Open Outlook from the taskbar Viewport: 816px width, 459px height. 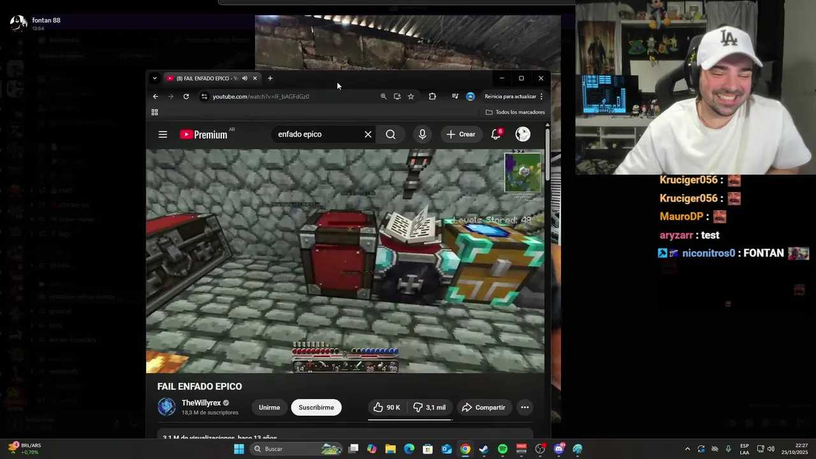tap(447, 449)
